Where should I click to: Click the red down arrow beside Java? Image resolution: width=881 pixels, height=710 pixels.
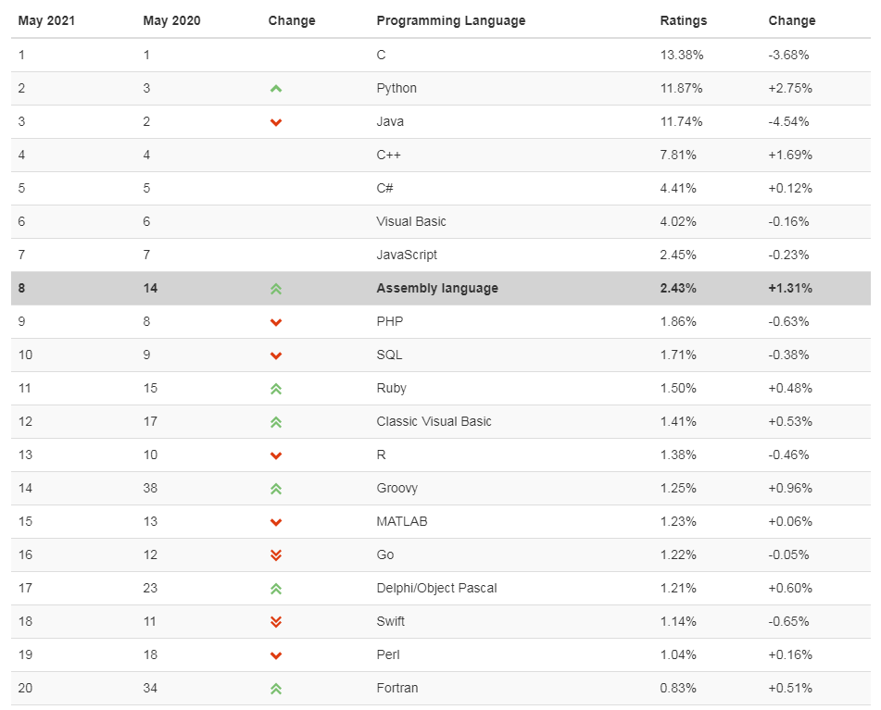point(275,122)
